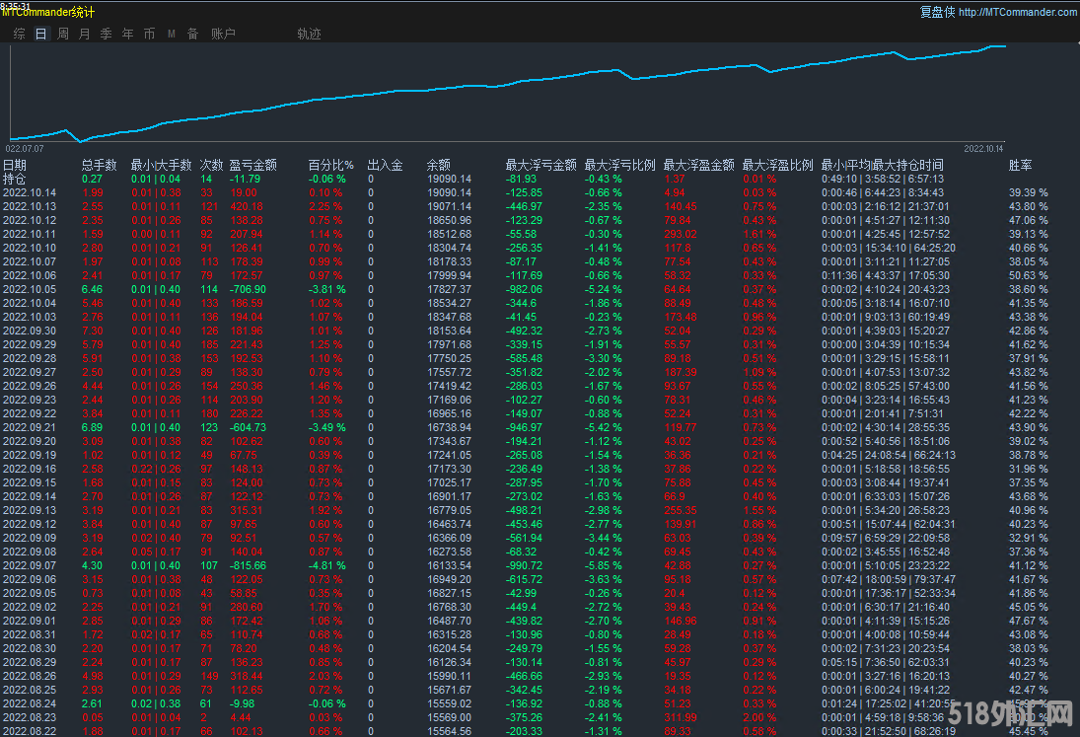The height and width of the screenshot is (737, 1080).
Task: Click the 盈亏金额 column header
Action: coord(252,165)
